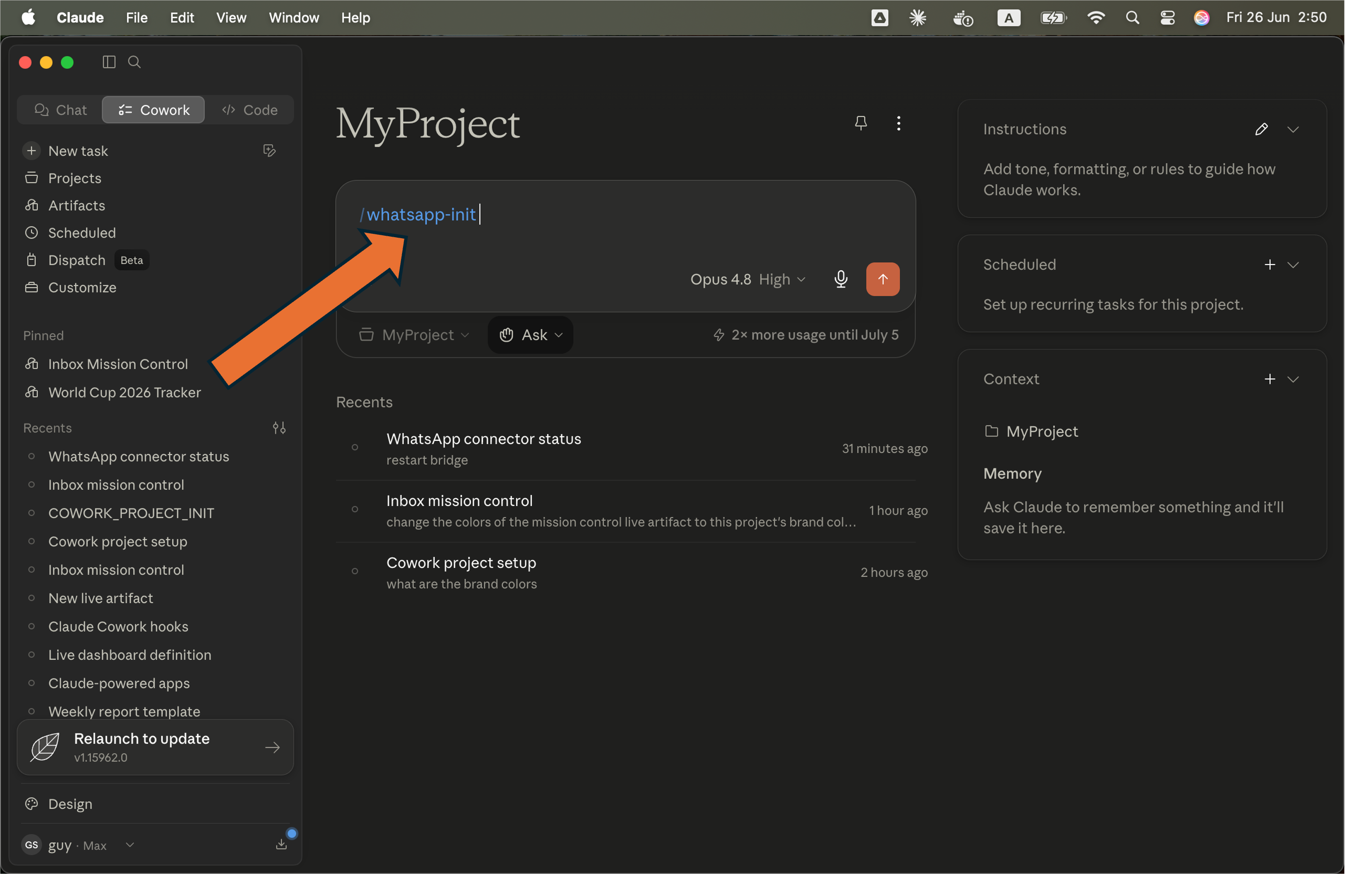Image resolution: width=1346 pixels, height=874 pixels.
Task: Click the new task compose icon
Action: point(269,150)
